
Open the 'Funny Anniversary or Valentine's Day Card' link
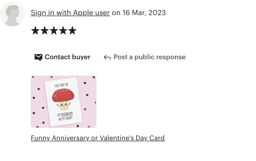(x=98, y=138)
